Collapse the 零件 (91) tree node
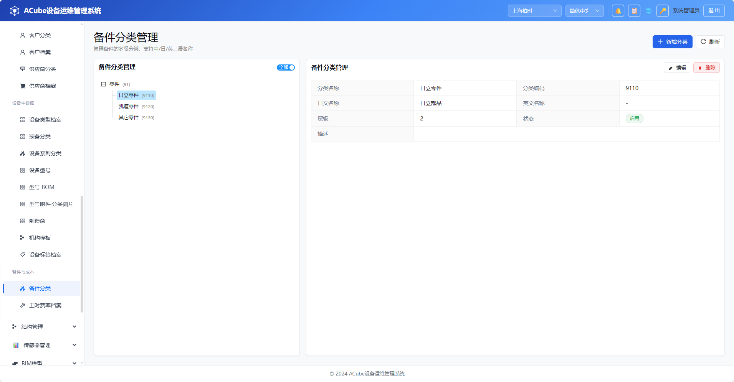The image size is (734, 382). (x=103, y=84)
